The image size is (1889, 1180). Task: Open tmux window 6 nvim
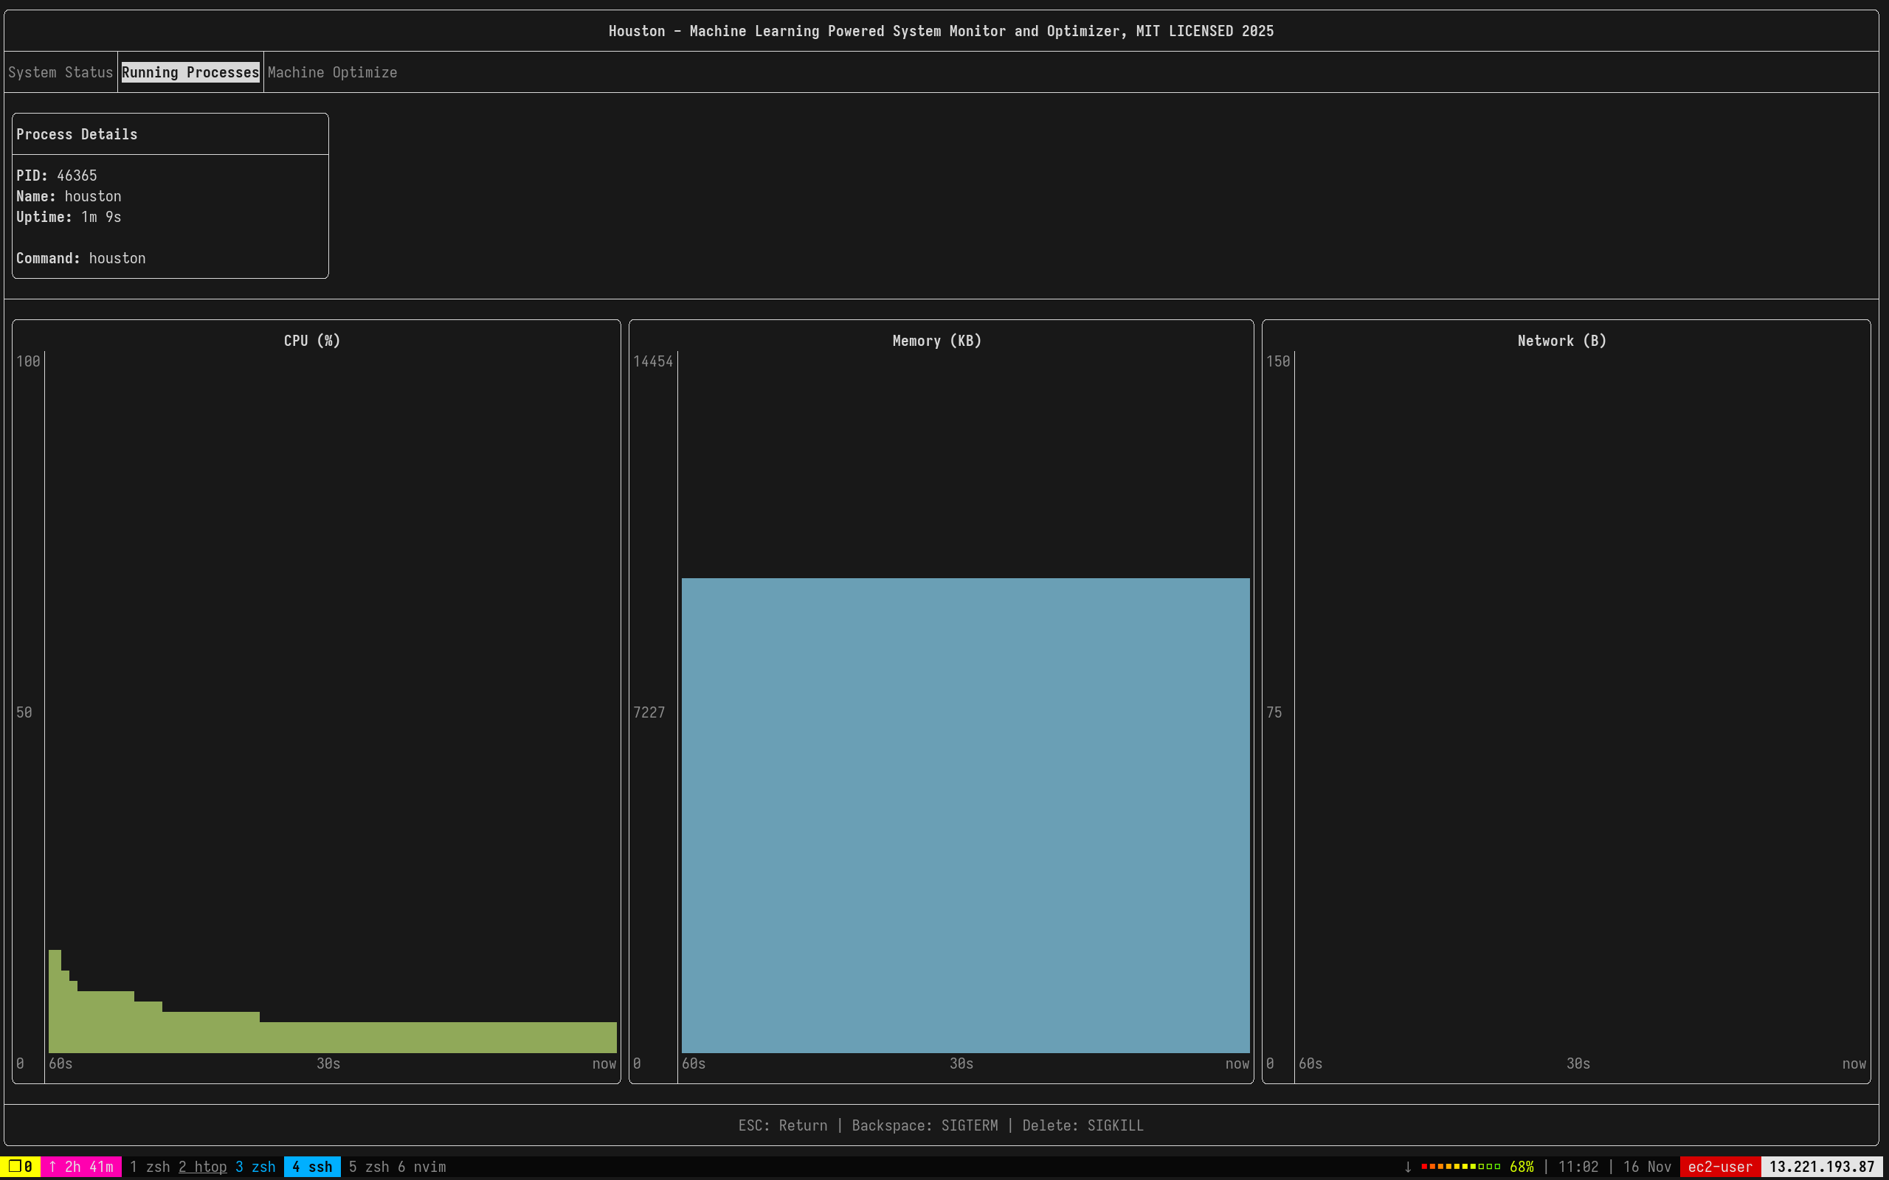(x=421, y=1167)
